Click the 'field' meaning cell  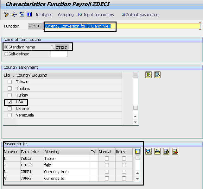[x=67, y=165]
